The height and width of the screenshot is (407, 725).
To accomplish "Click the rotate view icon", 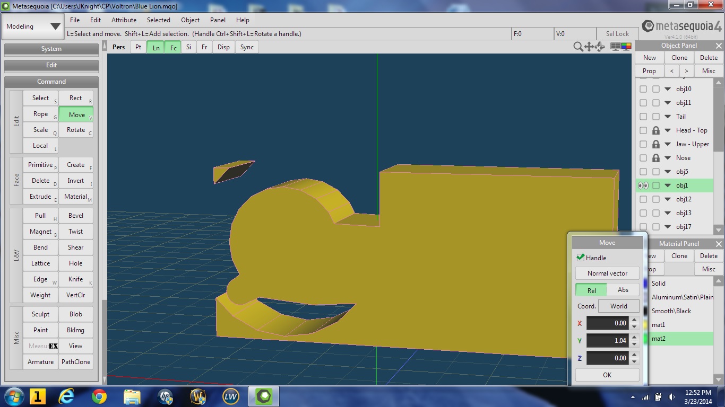I will 600,47.
